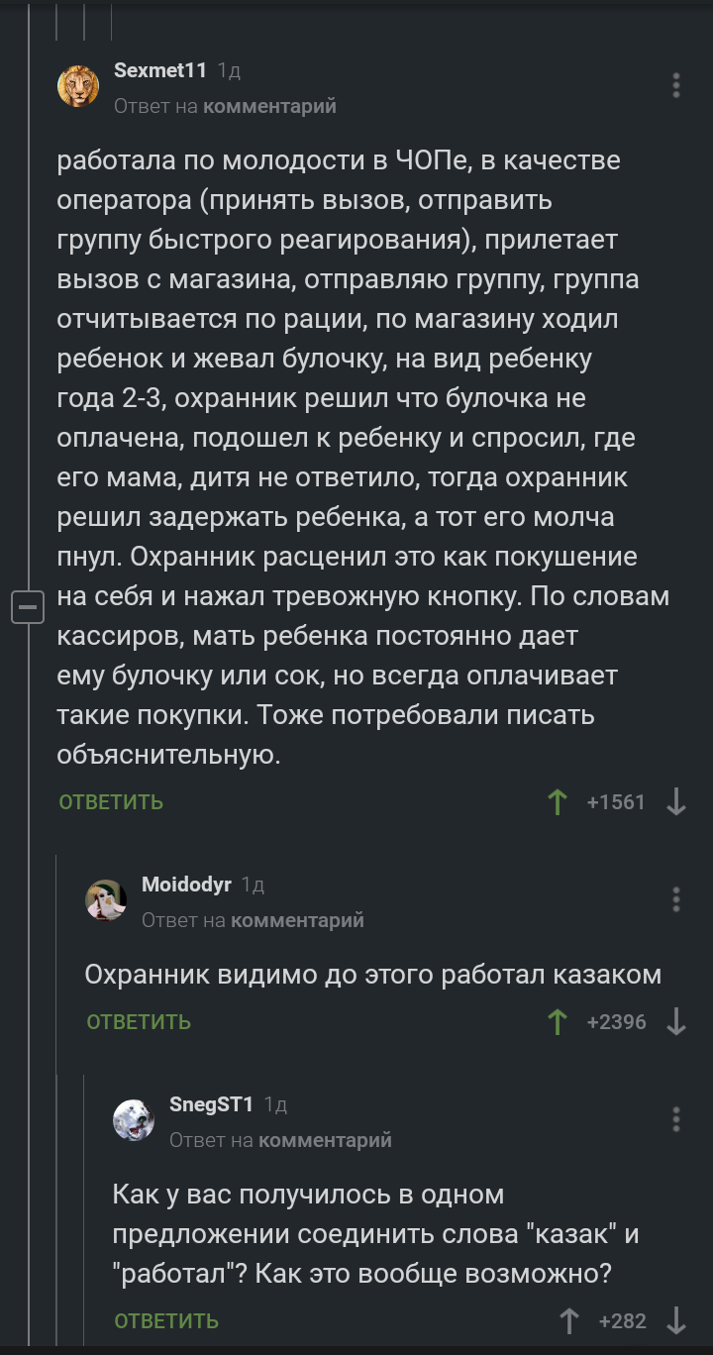
Task: Reply to the Sexmet11 comment
Action: pos(111,802)
